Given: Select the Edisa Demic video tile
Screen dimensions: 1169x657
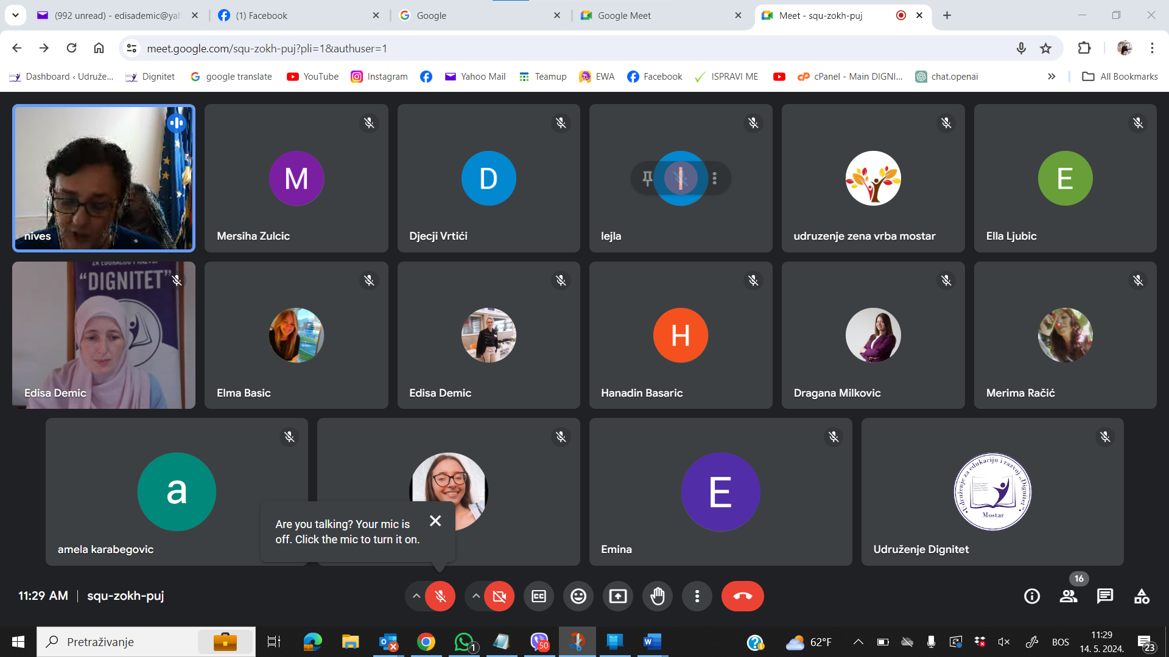Looking at the screenshot, I should pos(104,335).
